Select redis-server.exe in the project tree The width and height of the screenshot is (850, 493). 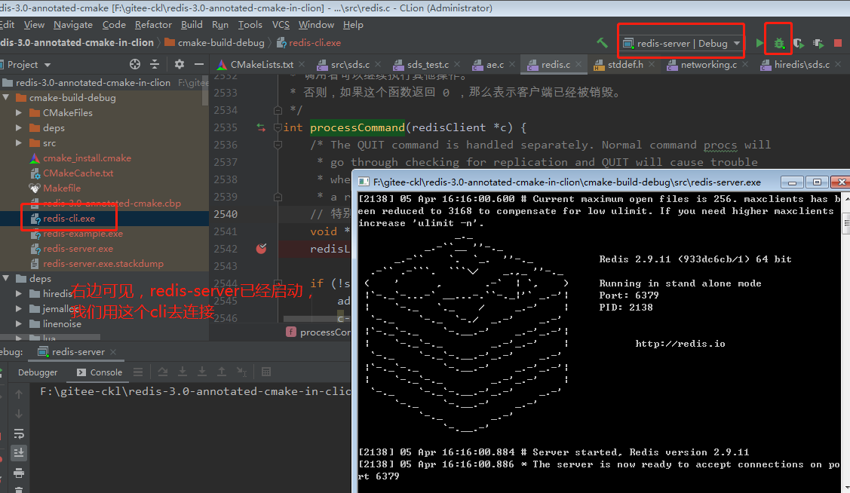pos(78,249)
